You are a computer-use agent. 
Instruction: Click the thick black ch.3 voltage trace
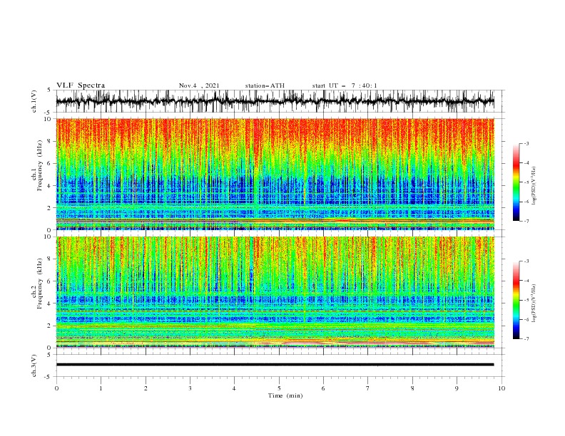275,365
